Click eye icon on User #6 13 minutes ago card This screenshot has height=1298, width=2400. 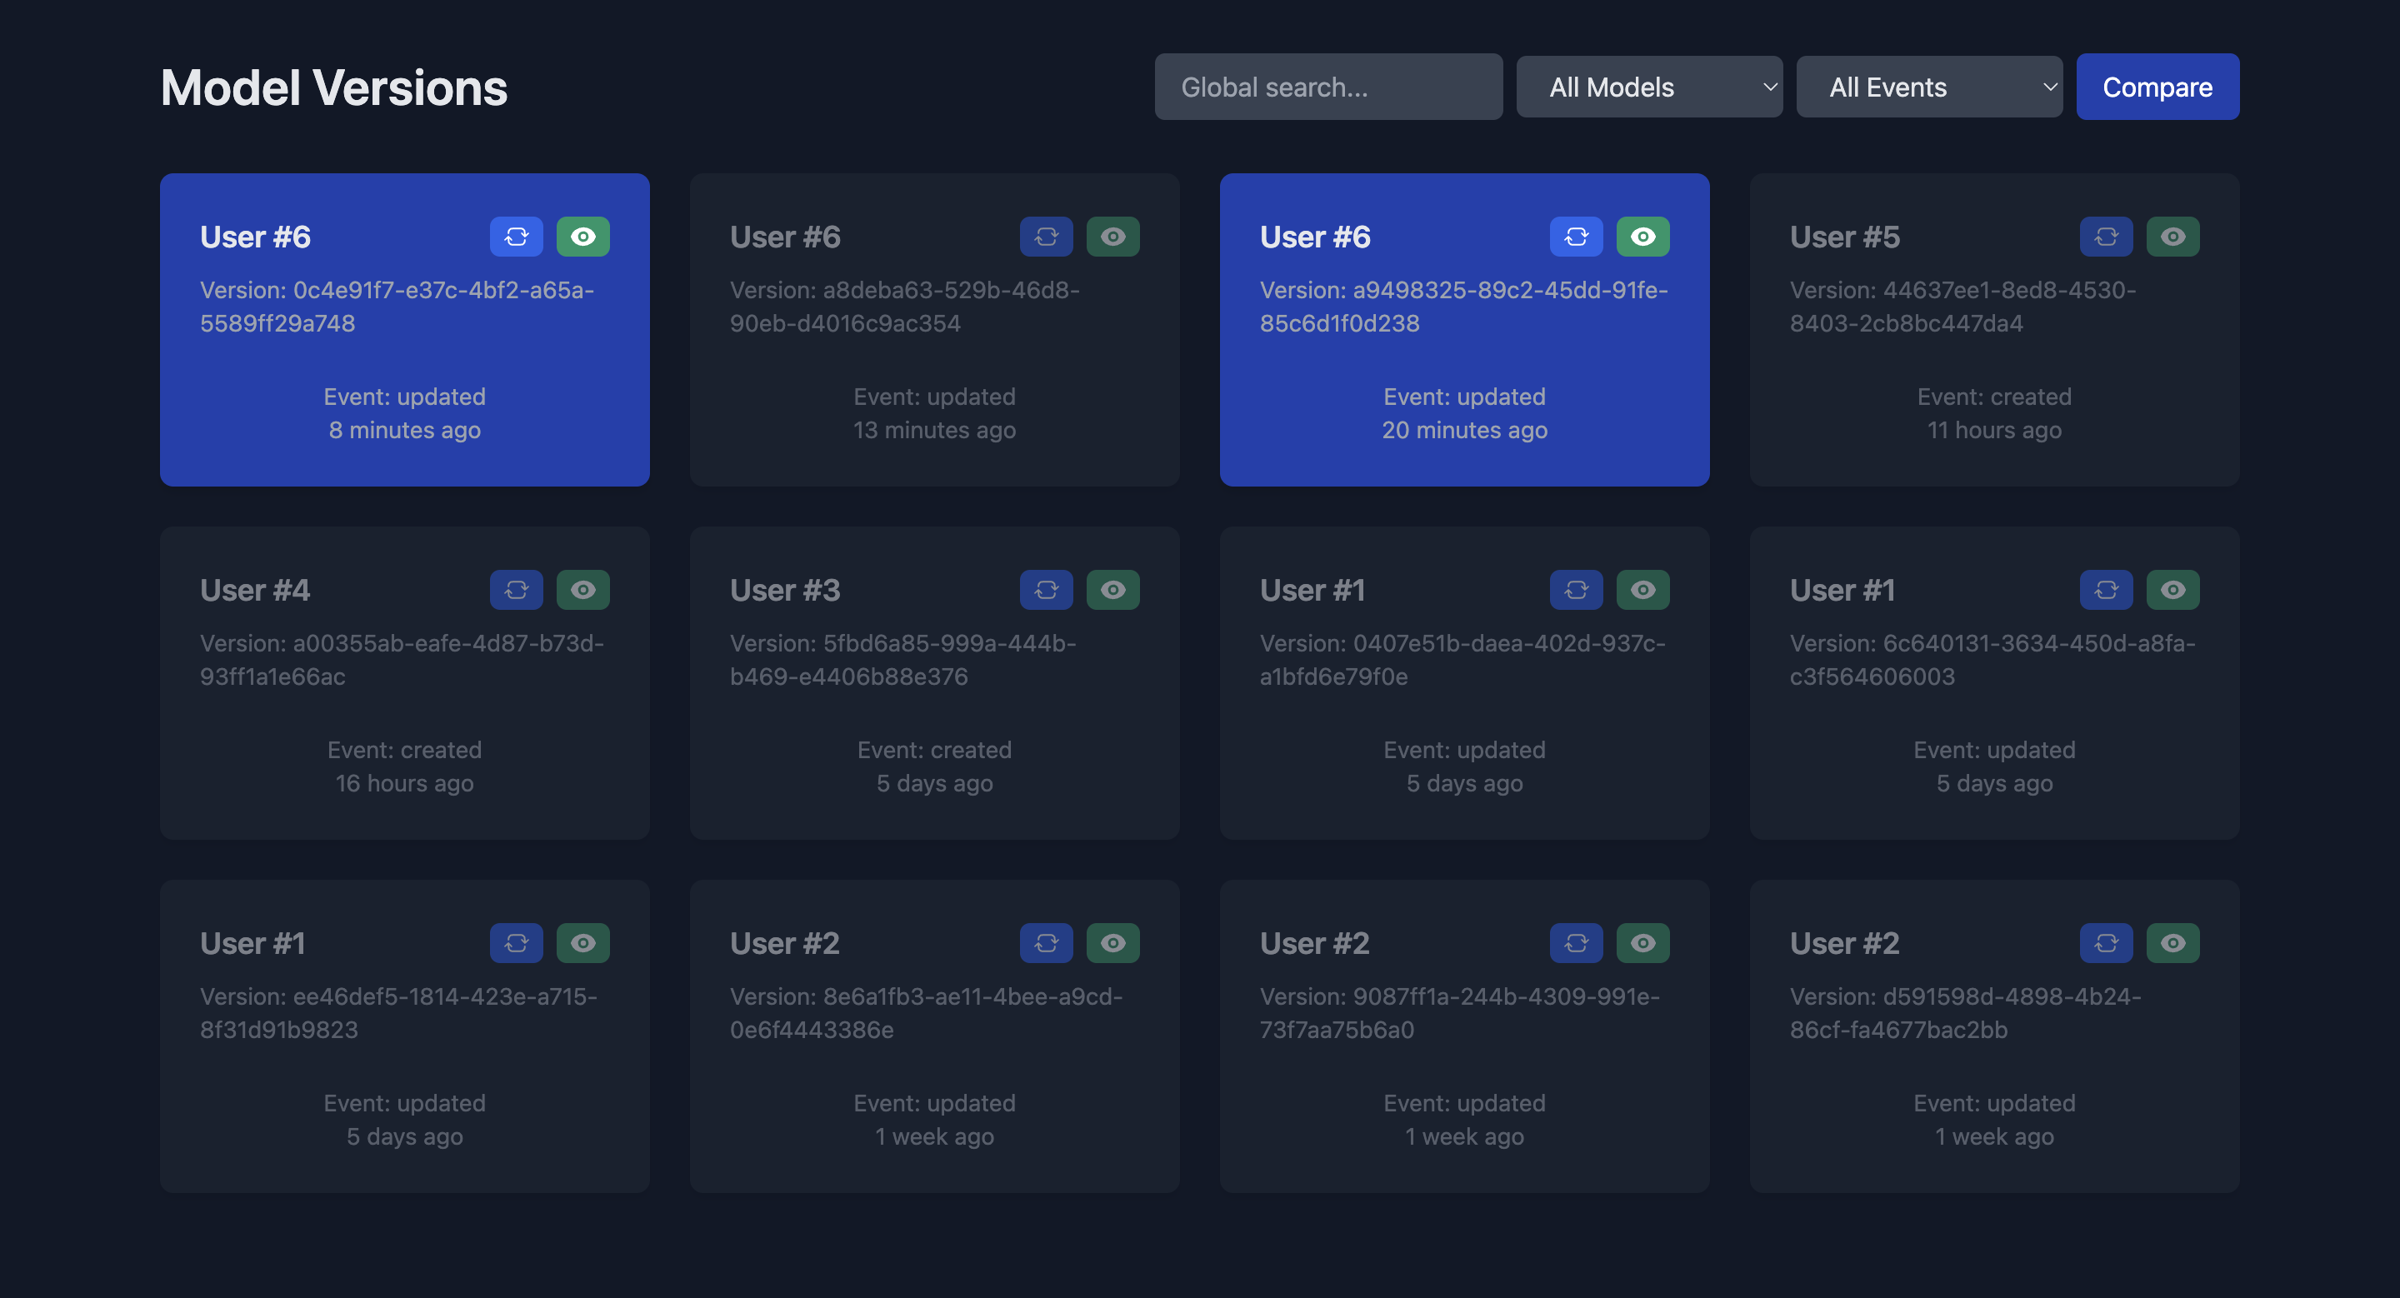1112,237
